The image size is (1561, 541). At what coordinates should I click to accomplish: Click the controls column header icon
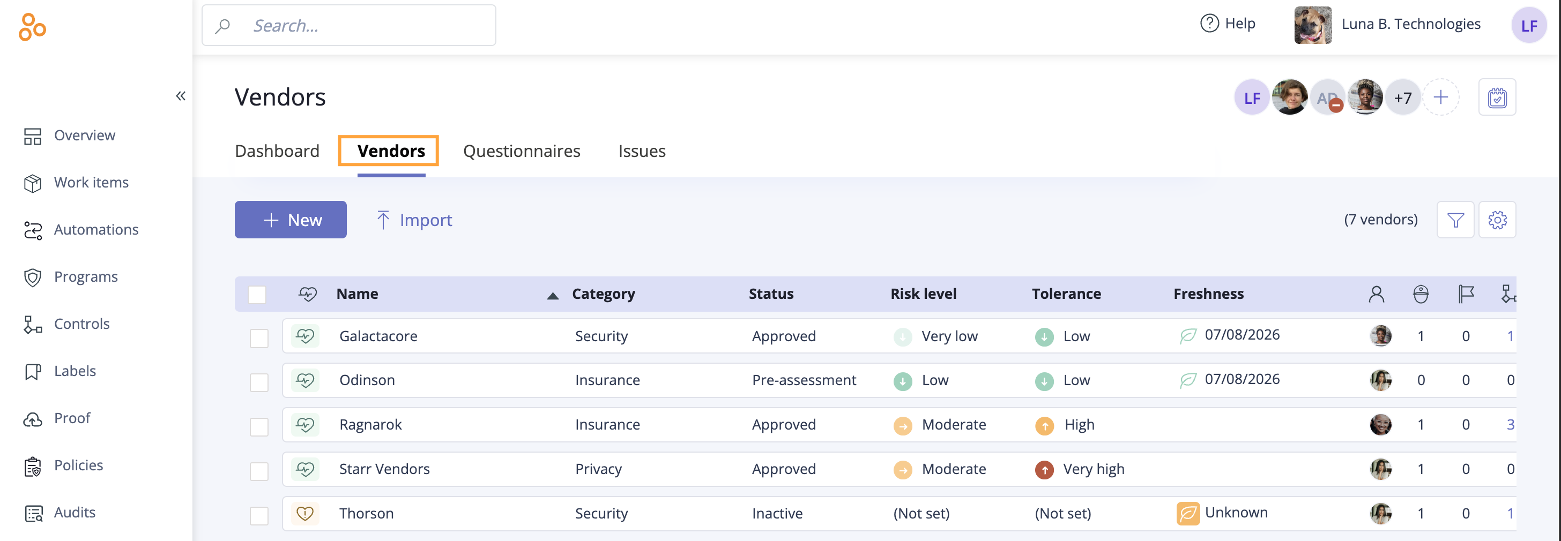(1508, 294)
